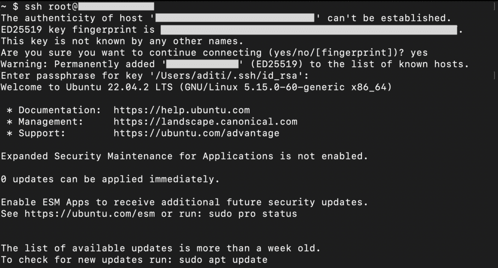The height and width of the screenshot is (268, 498).
Task: Click the typed "yes" answer text
Action: click(x=419, y=53)
